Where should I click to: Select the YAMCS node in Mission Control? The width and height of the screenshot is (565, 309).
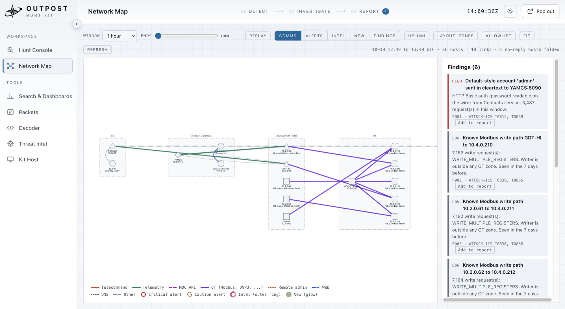pyautogui.click(x=178, y=155)
